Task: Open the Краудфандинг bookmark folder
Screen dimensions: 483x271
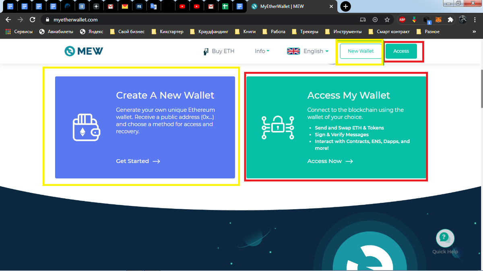Action: (209, 31)
